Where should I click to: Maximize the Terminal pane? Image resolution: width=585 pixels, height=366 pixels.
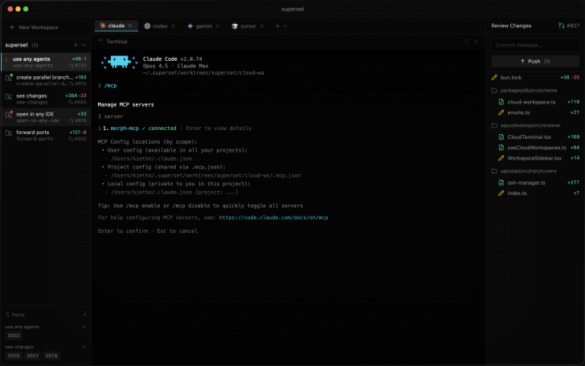tap(467, 42)
